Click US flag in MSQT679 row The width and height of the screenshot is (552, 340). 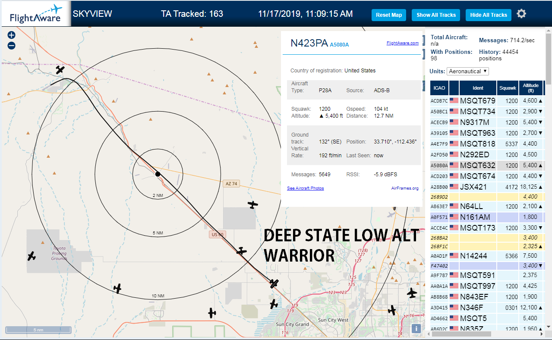[454, 100]
